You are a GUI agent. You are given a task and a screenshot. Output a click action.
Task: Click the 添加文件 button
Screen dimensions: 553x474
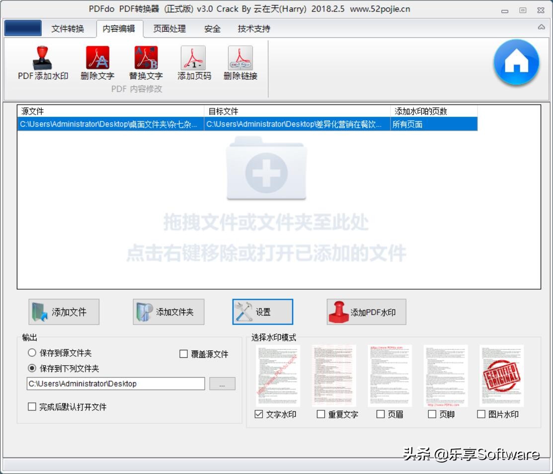point(64,312)
